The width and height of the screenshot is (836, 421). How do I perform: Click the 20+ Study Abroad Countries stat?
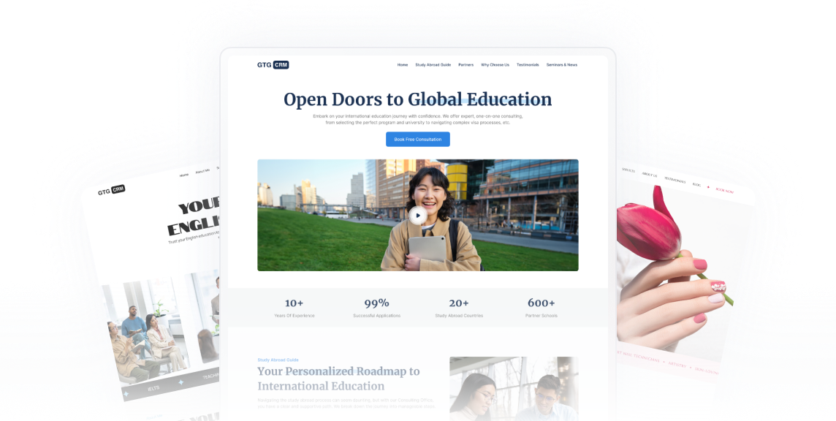click(x=459, y=307)
